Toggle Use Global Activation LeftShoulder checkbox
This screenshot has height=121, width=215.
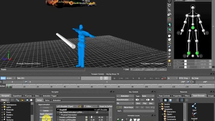coord(97,112)
